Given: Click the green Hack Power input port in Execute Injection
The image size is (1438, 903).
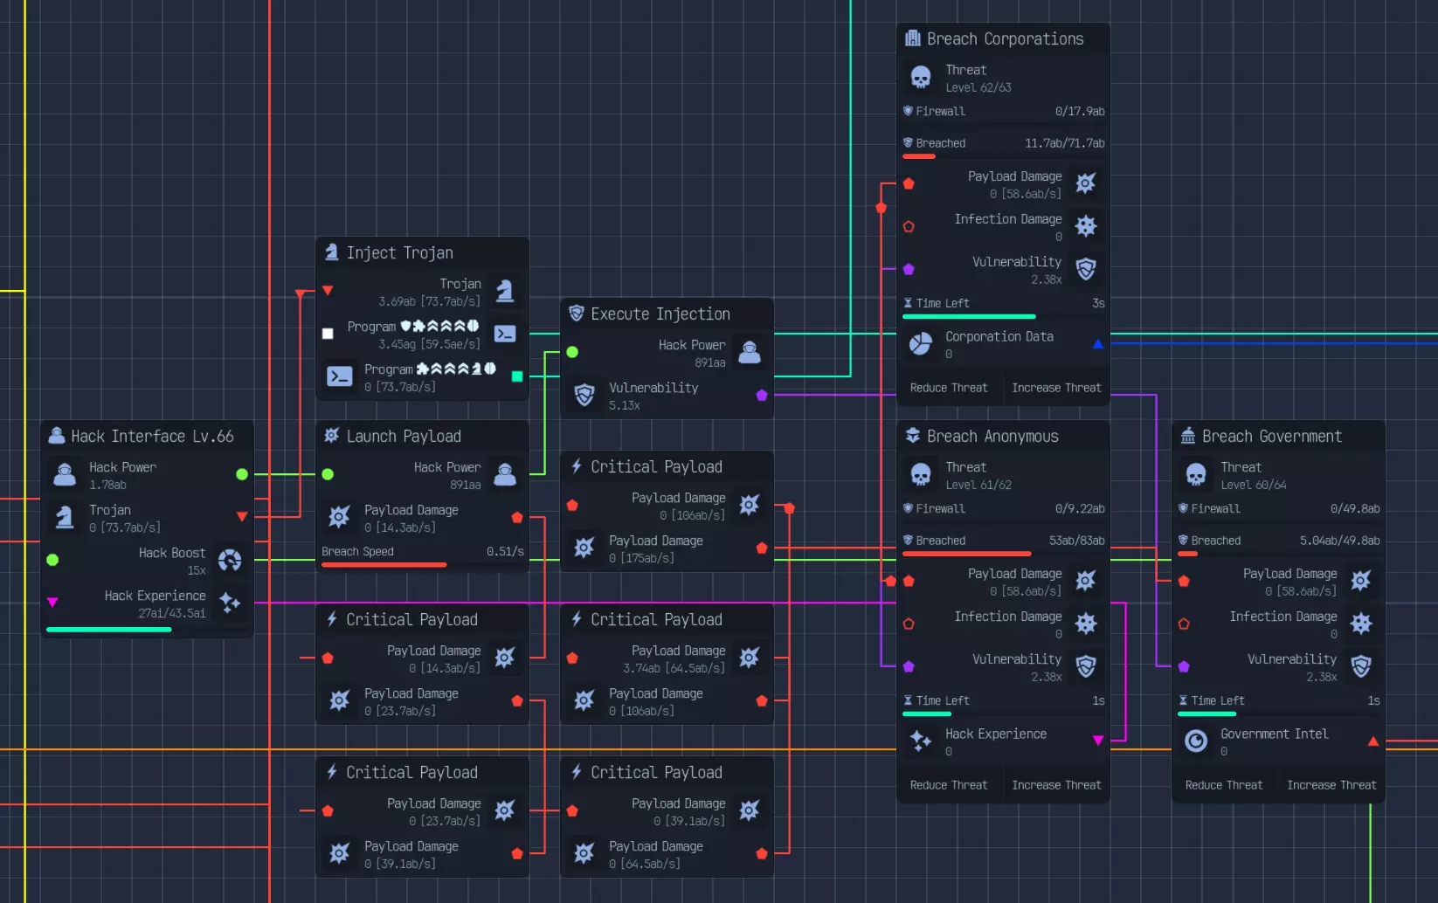Looking at the screenshot, I should (572, 352).
